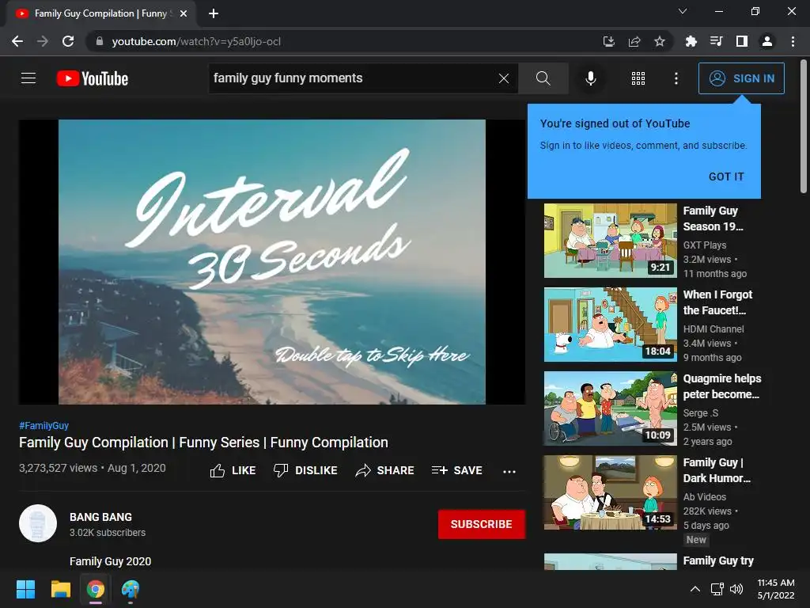This screenshot has width=810, height=608.
Task: Click the HDMI Channel name
Action: pyautogui.click(x=713, y=329)
